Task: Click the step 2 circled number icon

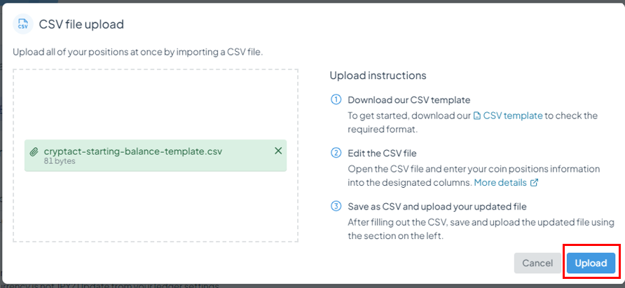Action: click(336, 153)
